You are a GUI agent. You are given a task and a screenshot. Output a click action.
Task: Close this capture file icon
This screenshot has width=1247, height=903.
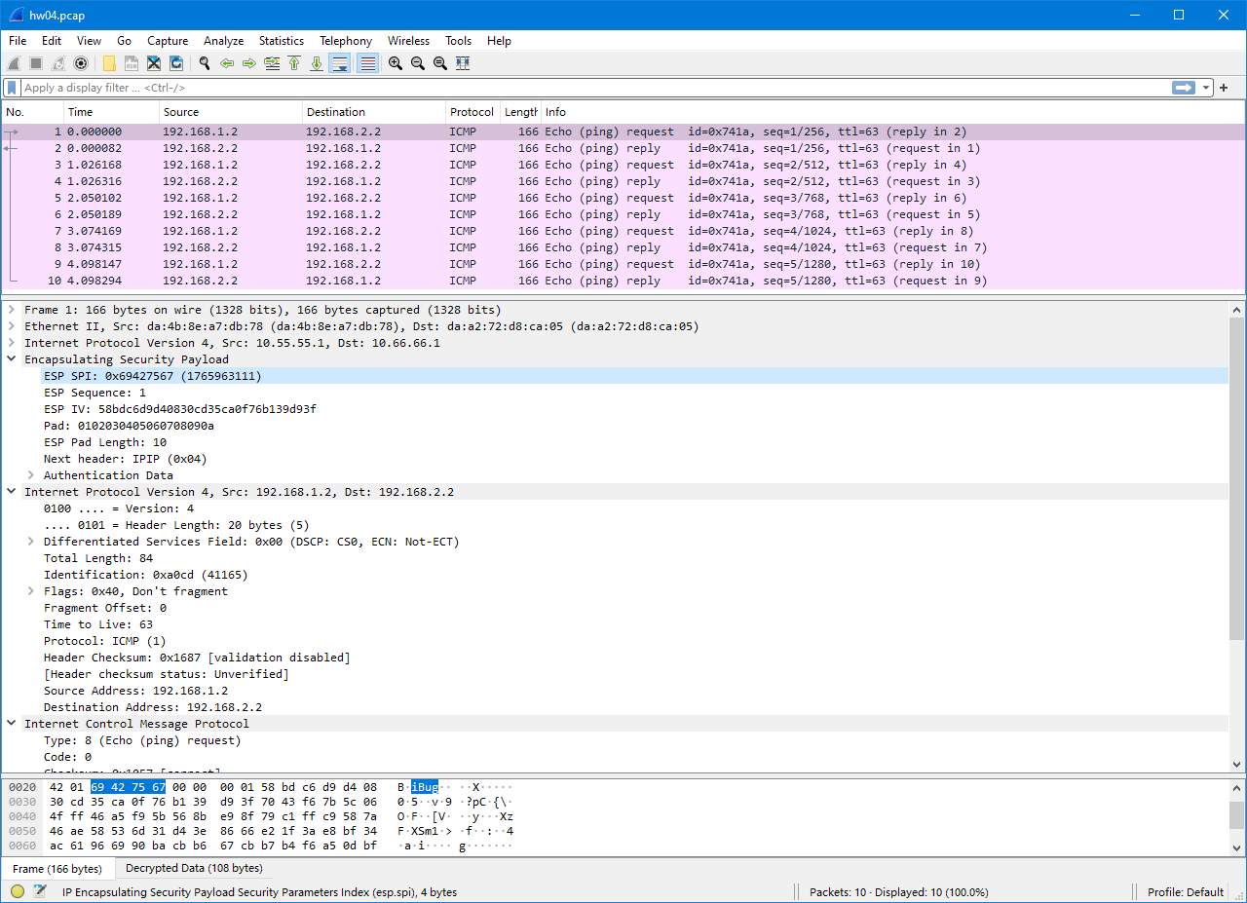pos(154,63)
